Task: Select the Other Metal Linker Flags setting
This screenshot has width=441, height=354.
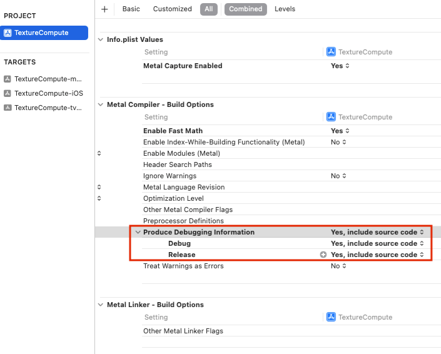Action: coord(183,331)
